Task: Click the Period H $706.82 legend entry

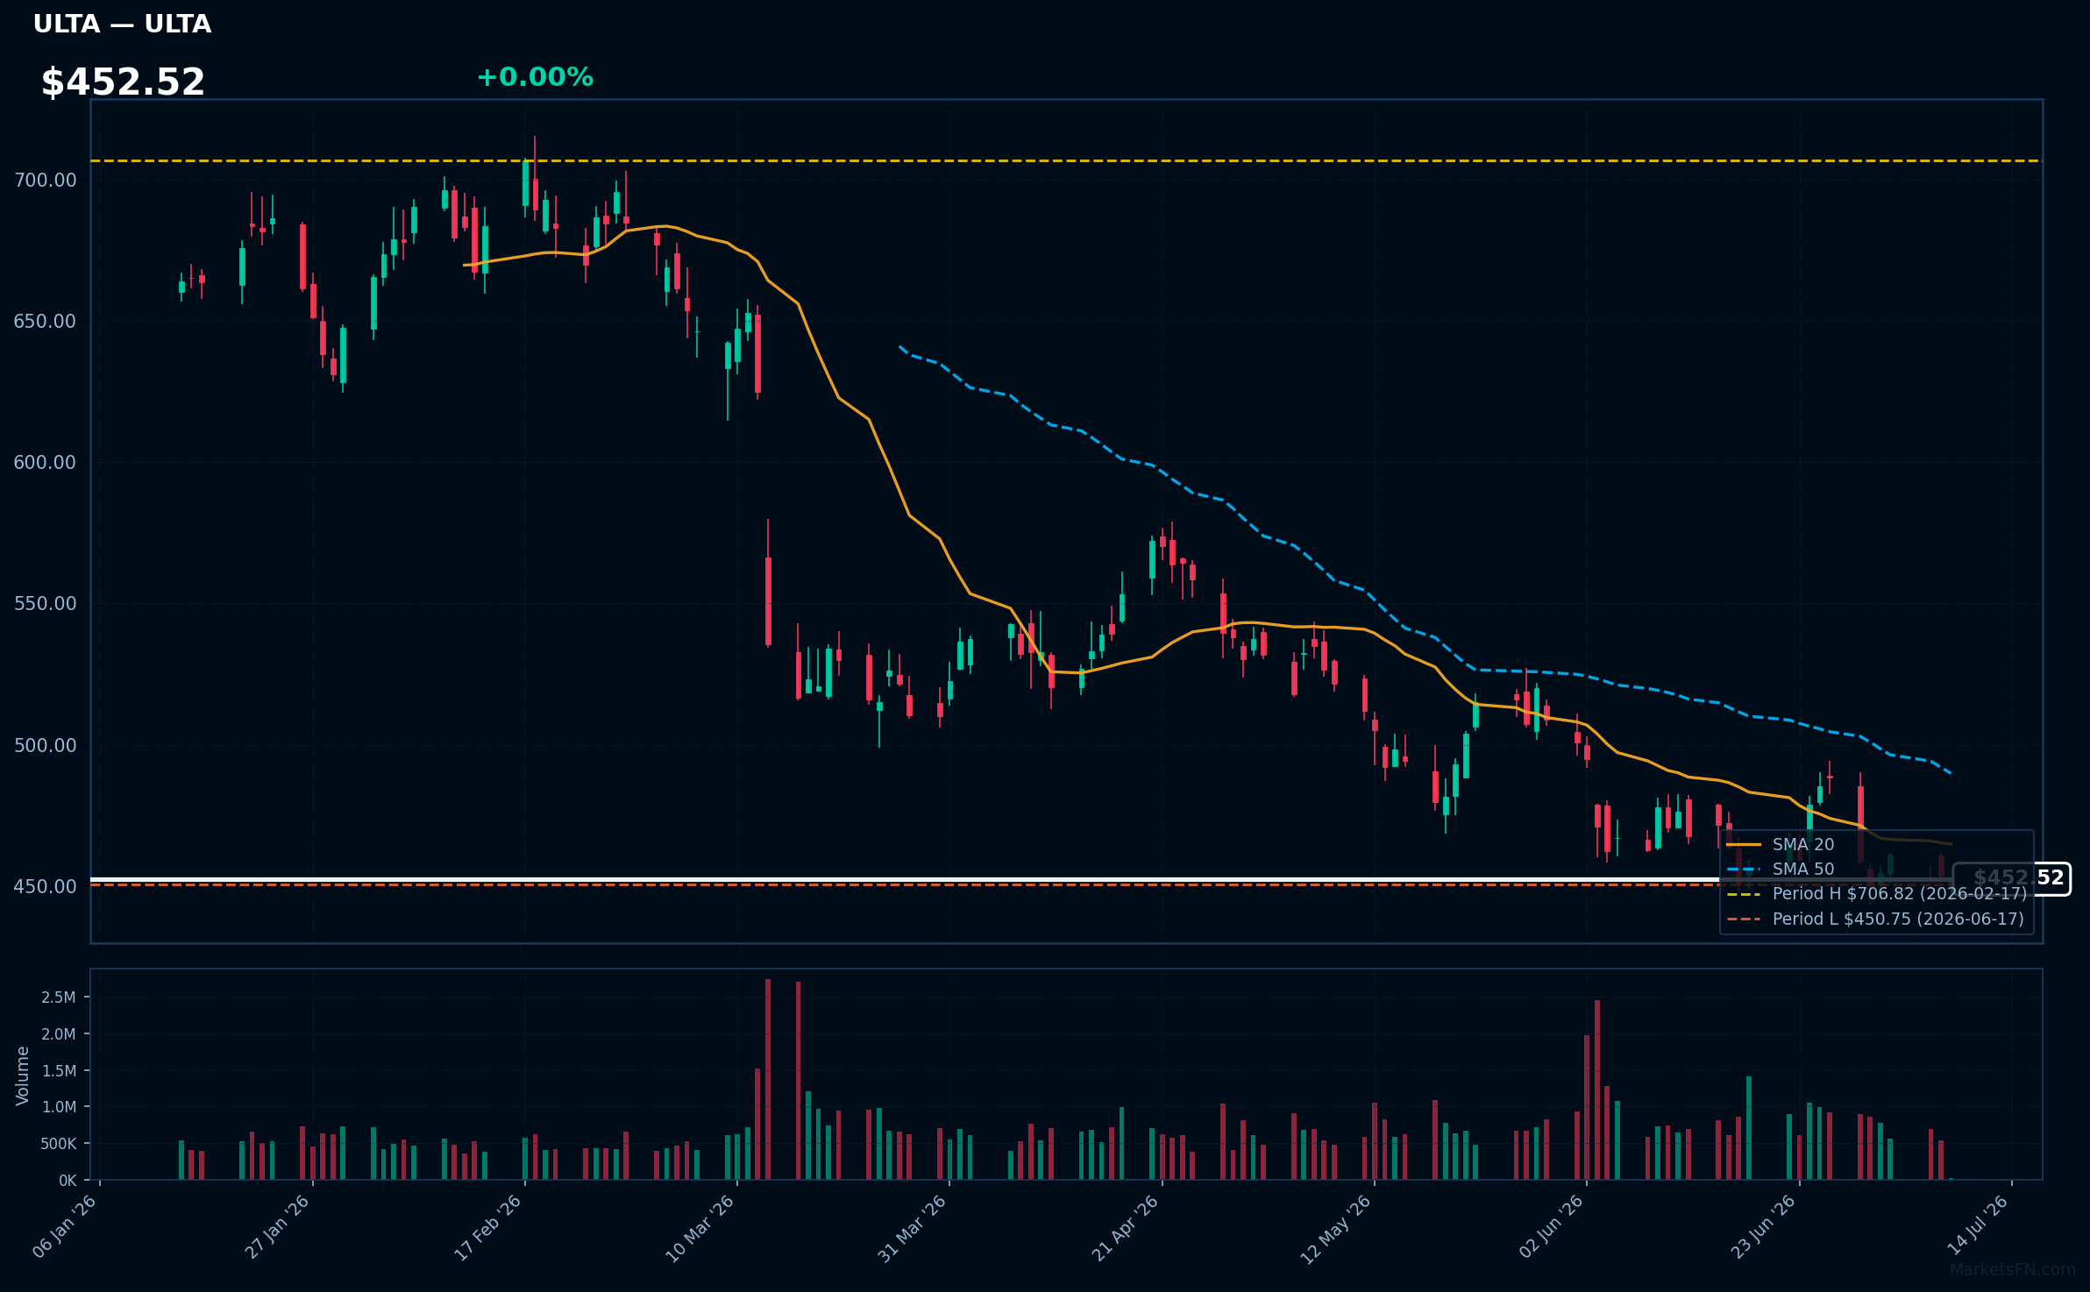Action: 1877,893
